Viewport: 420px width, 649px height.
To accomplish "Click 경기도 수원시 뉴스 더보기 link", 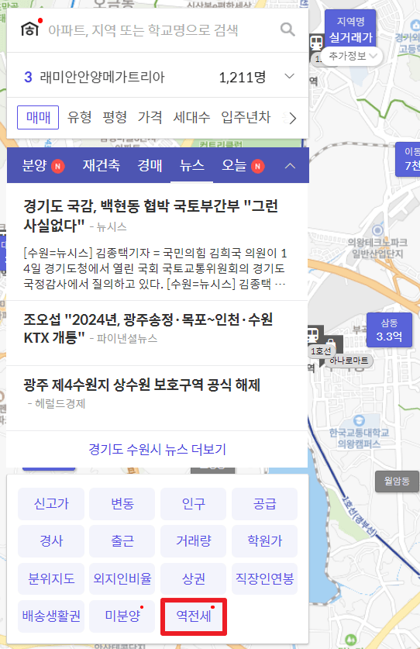I will [157, 449].
